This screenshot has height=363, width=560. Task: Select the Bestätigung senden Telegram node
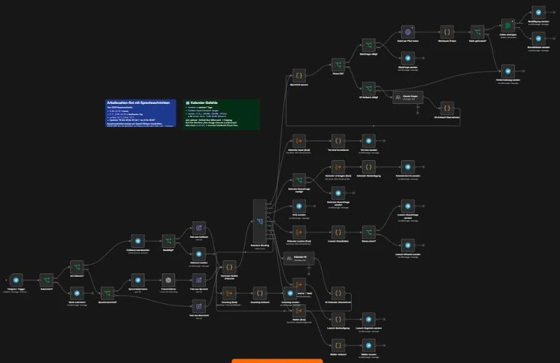(538, 13)
